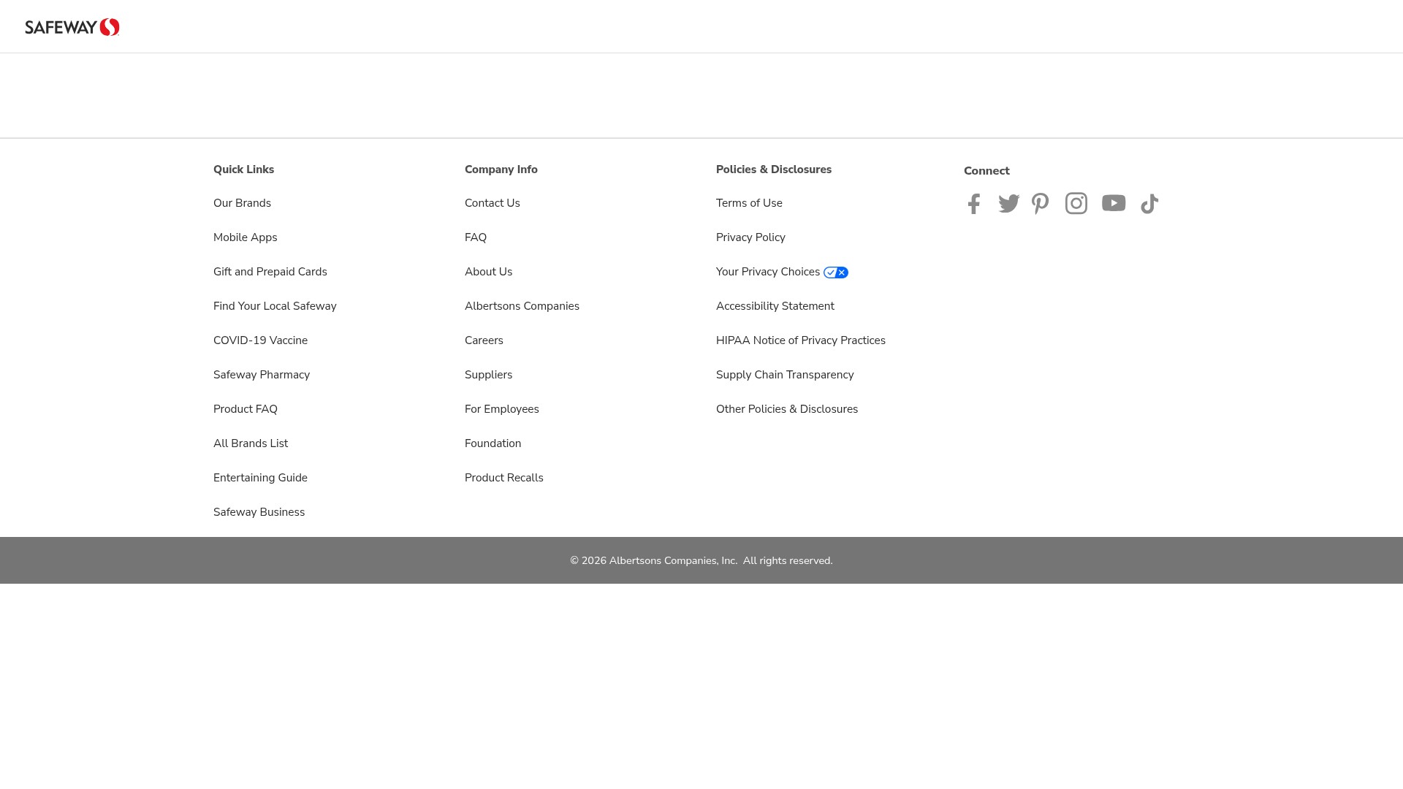The image size is (1403, 789).
Task: Open HIPAA Notice of Privacy Practices
Action: (x=801, y=340)
